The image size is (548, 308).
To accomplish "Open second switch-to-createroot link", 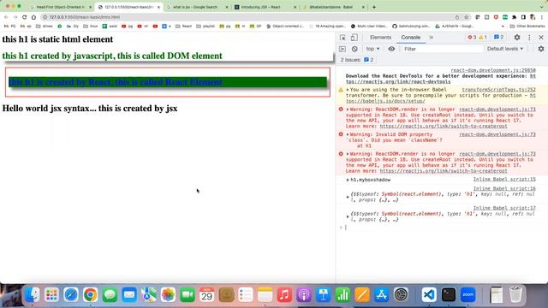I will click(x=444, y=171).
